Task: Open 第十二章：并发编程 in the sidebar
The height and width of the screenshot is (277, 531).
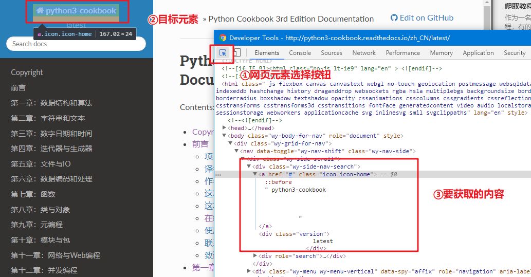Action: 44,270
